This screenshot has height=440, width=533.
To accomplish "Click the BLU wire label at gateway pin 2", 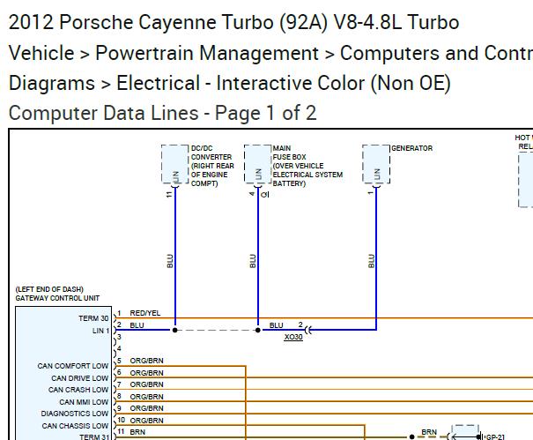I will 137,325.
